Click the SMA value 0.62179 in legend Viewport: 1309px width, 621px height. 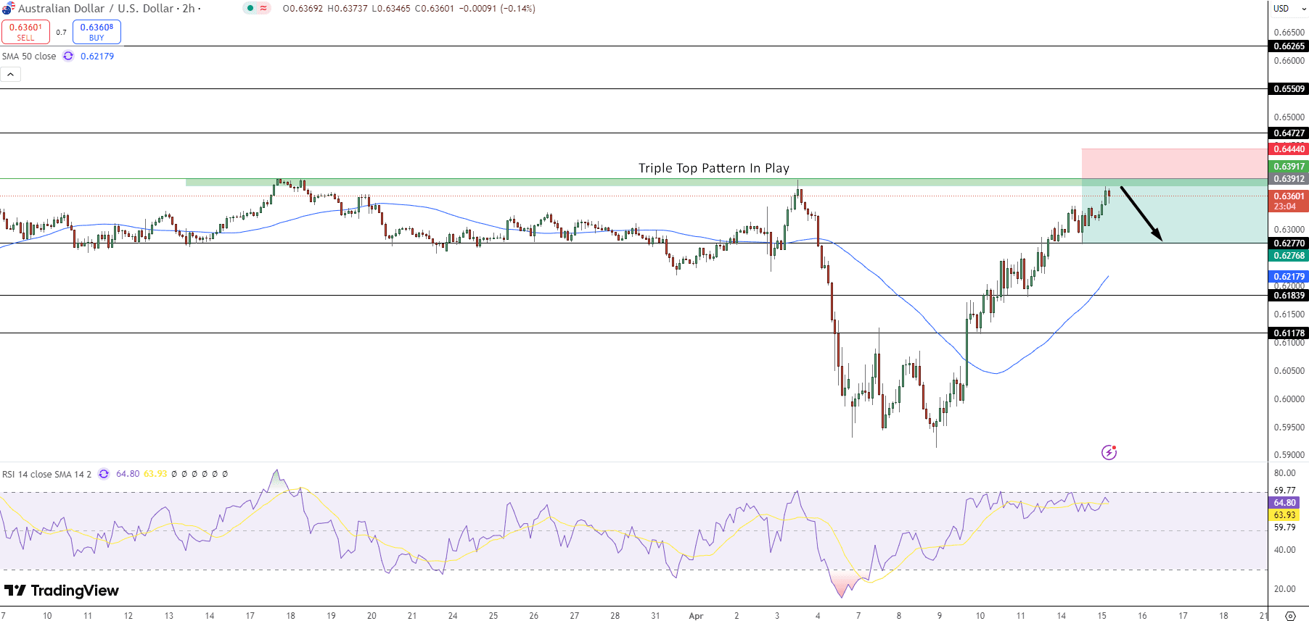[97, 56]
